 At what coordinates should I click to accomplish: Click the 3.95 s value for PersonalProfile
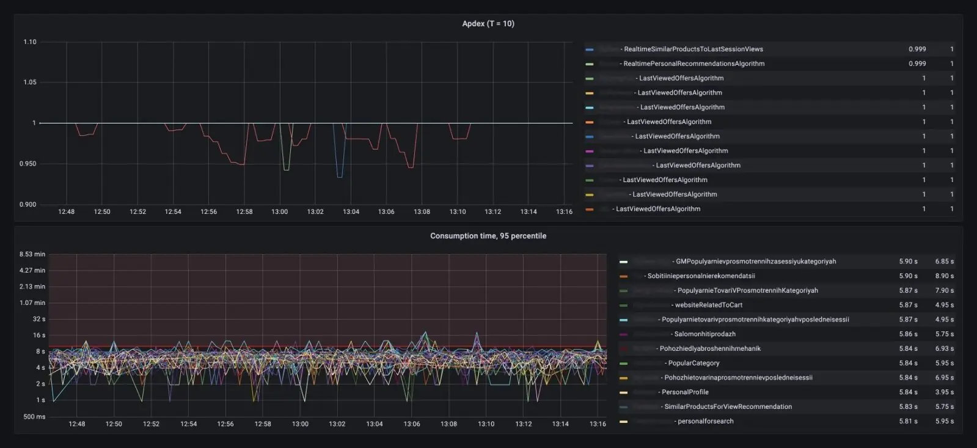click(x=945, y=392)
